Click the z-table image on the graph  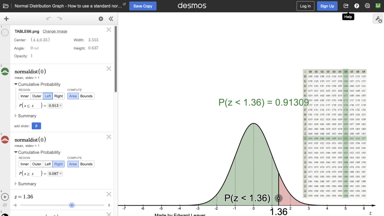pos(334,133)
